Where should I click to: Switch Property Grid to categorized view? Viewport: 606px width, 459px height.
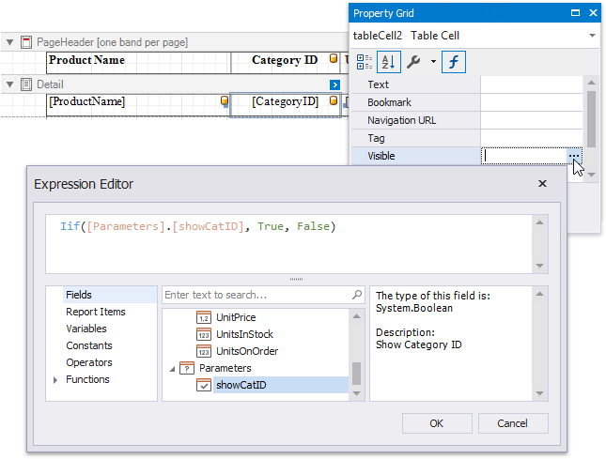coord(365,62)
